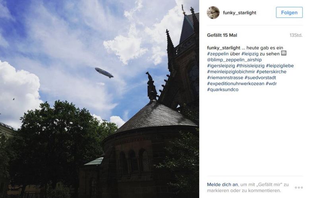Open the #zeppelin hashtag
This screenshot has height=198, width=310.
(218, 54)
